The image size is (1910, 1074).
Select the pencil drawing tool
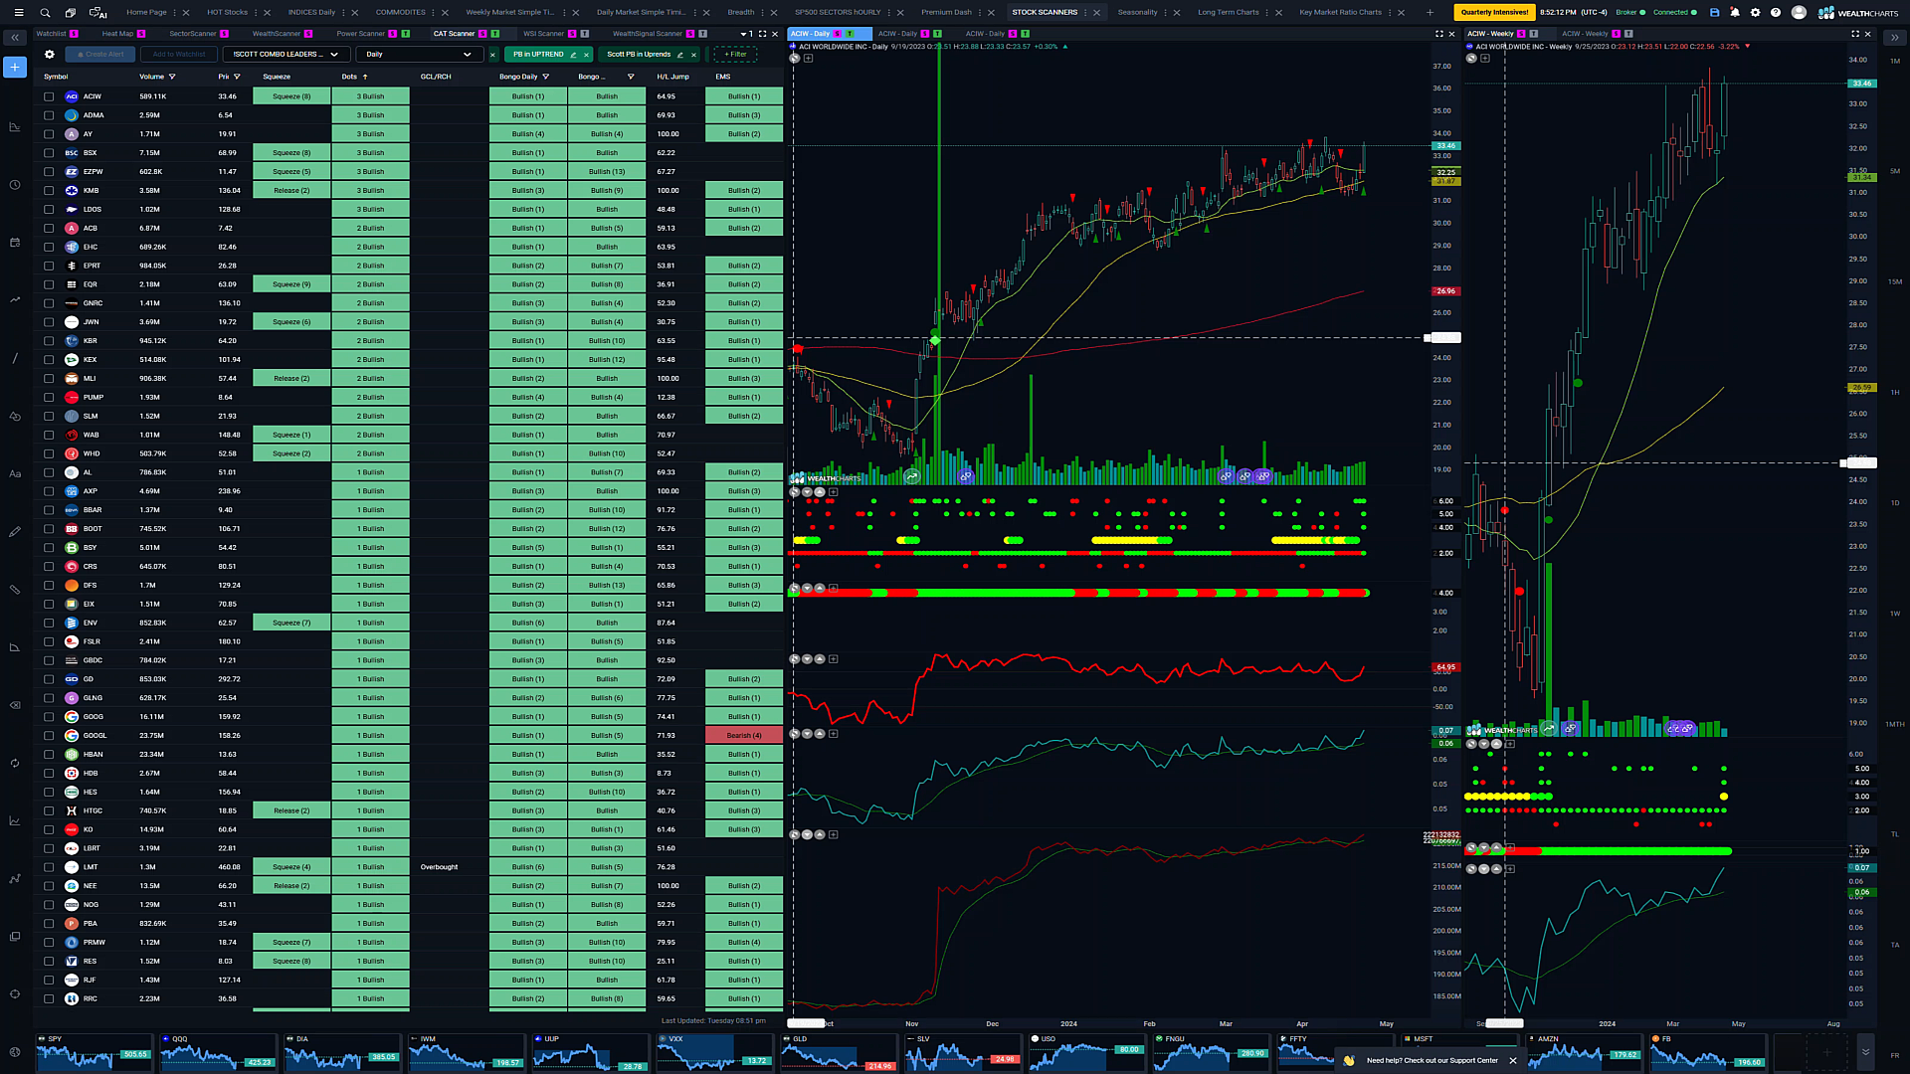15,532
